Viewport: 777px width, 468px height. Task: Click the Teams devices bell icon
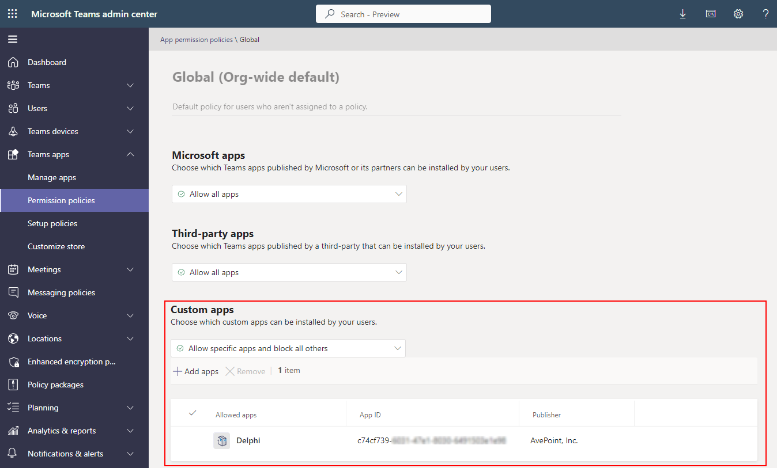click(13, 131)
